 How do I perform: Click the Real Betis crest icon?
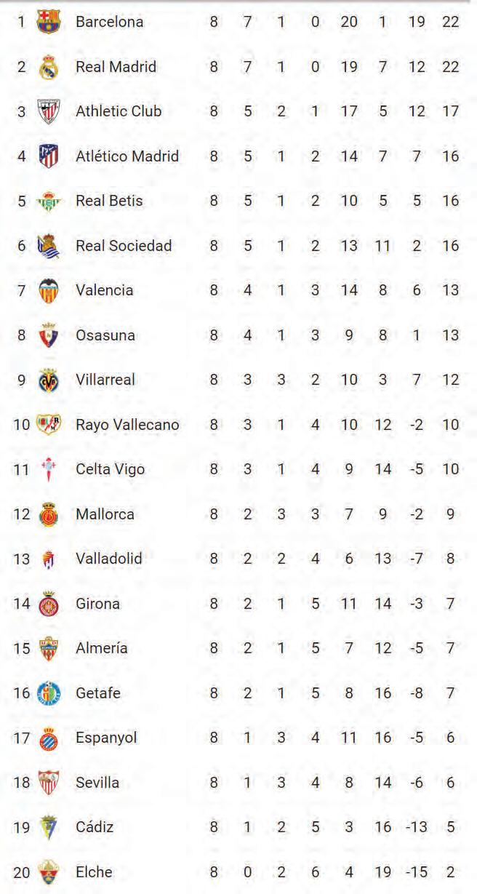[49, 201]
